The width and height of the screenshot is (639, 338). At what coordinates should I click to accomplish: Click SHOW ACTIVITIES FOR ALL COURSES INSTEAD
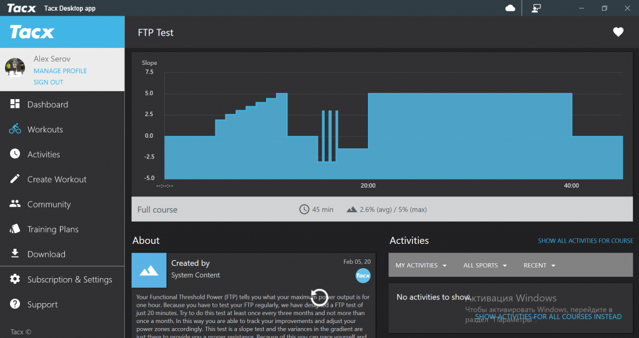[548, 316]
